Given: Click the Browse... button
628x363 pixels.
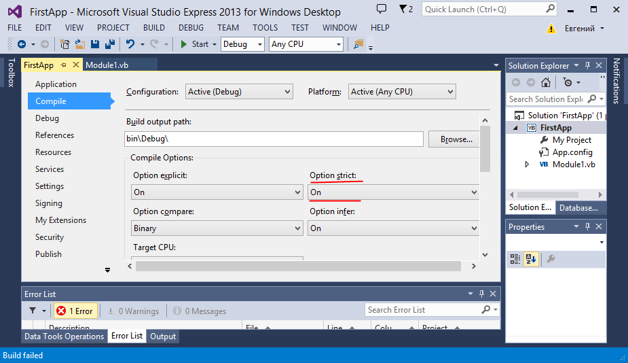Looking at the screenshot, I should point(456,139).
